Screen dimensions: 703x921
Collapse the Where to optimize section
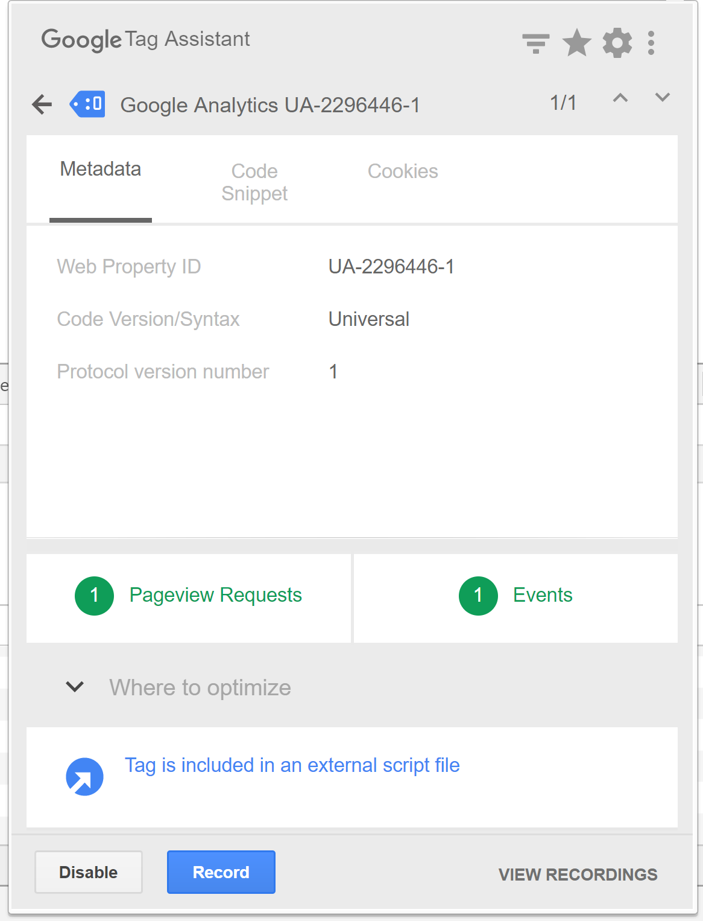74,687
